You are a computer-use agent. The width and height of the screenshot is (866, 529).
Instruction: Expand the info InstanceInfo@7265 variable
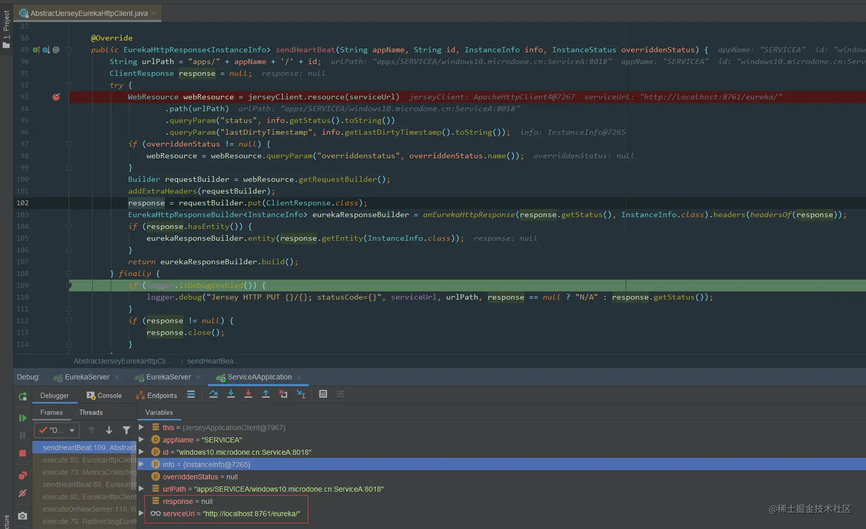click(141, 464)
